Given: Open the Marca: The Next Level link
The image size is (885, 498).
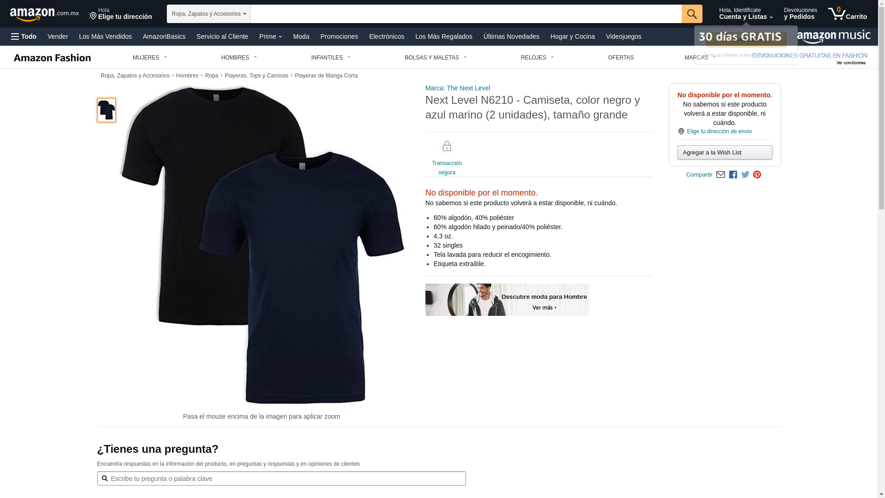Looking at the screenshot, I should pyautogui.click(x=458, y=88).
